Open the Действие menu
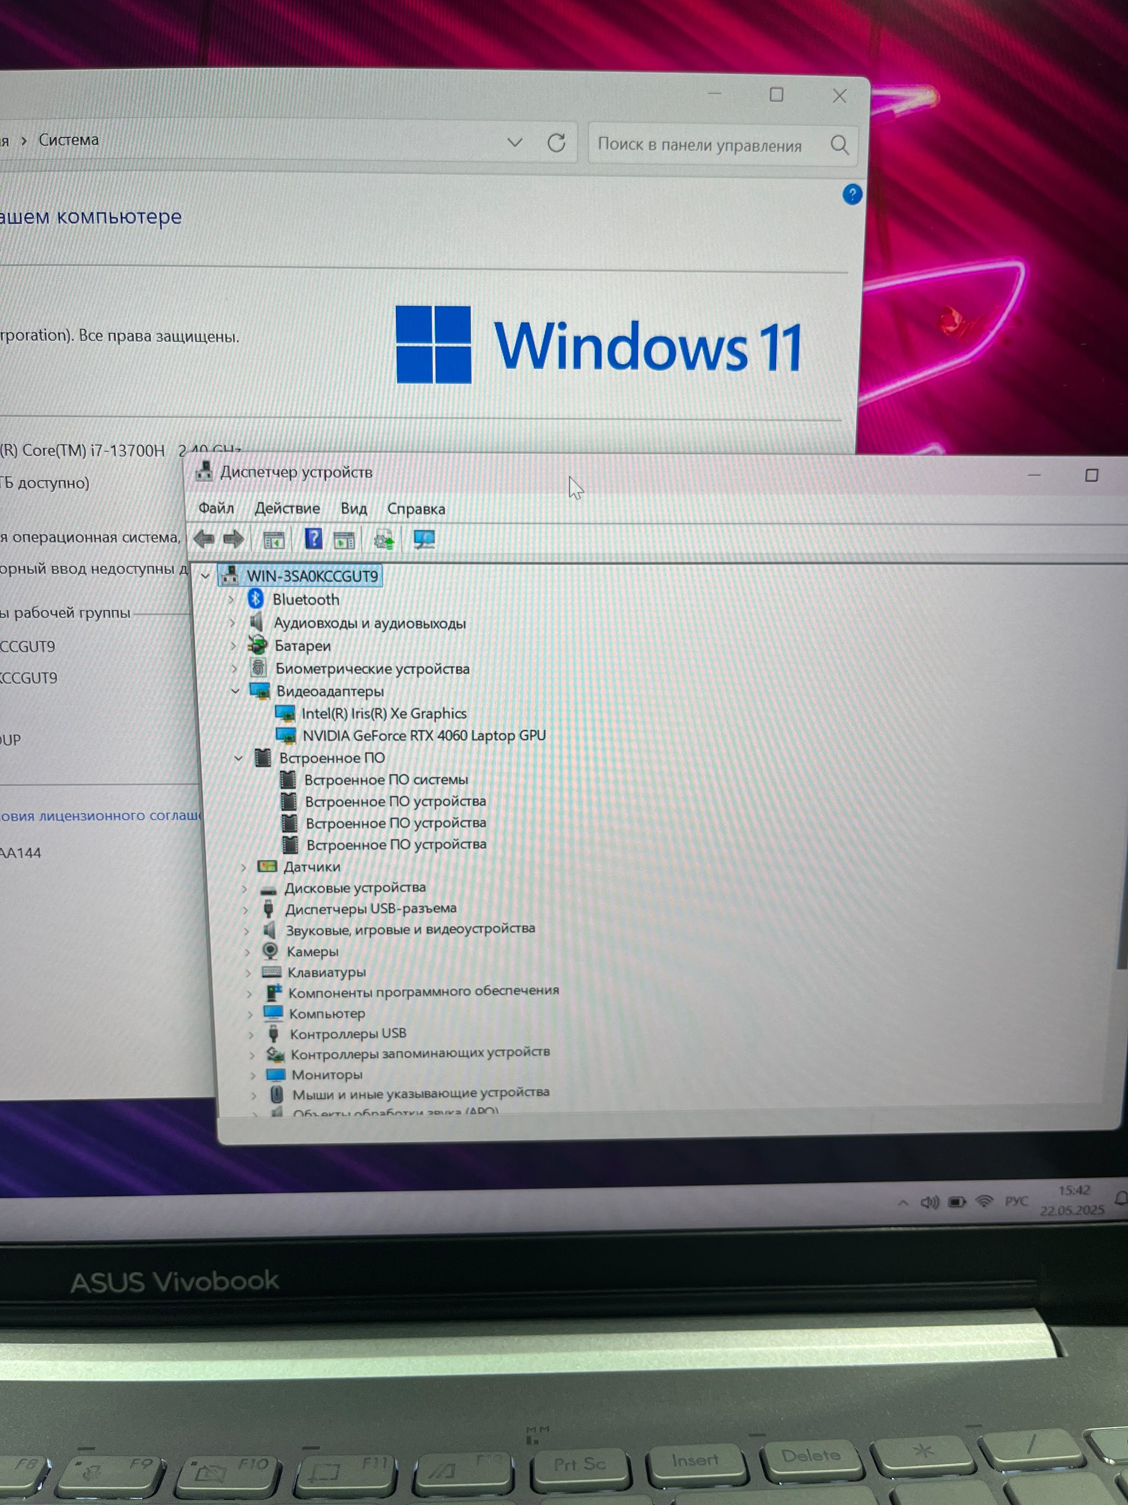 pyautogui.click(x=287, y=508)
